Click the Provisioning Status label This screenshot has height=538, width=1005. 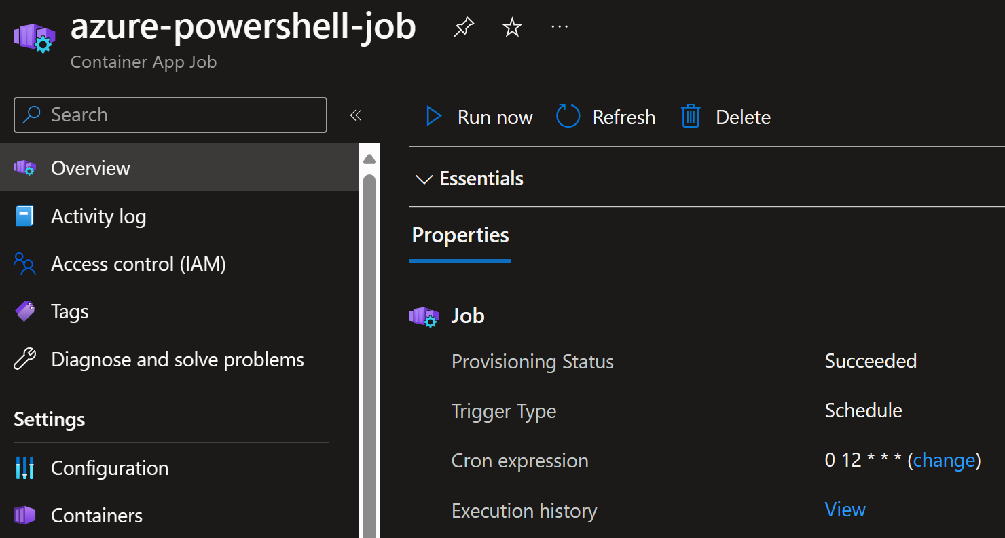point(532,362)
